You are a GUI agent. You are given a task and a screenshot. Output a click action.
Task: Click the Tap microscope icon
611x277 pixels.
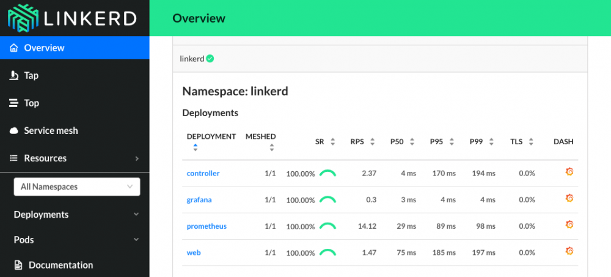pos(14,75)
